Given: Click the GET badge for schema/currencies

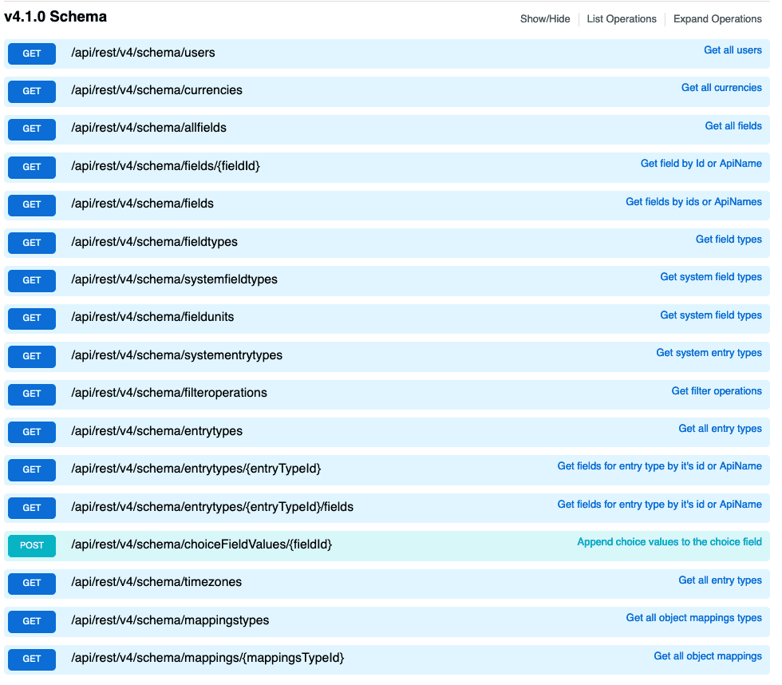Looking at the screenshot, I should (x=31, y=91).
